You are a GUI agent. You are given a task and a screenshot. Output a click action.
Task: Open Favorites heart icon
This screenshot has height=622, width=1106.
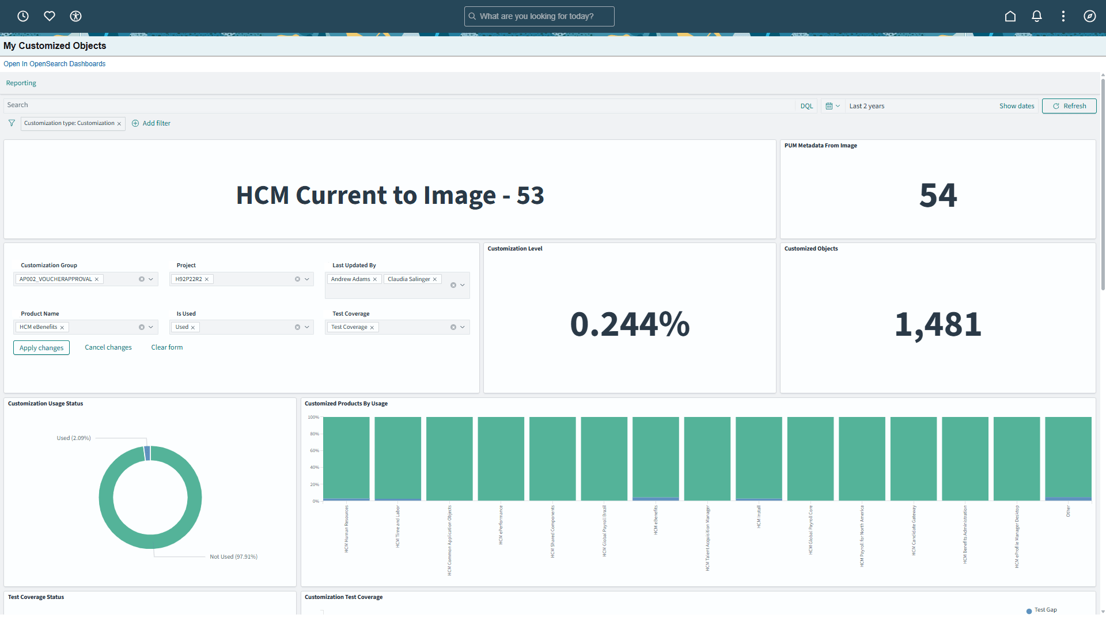(x=50, y=16)
